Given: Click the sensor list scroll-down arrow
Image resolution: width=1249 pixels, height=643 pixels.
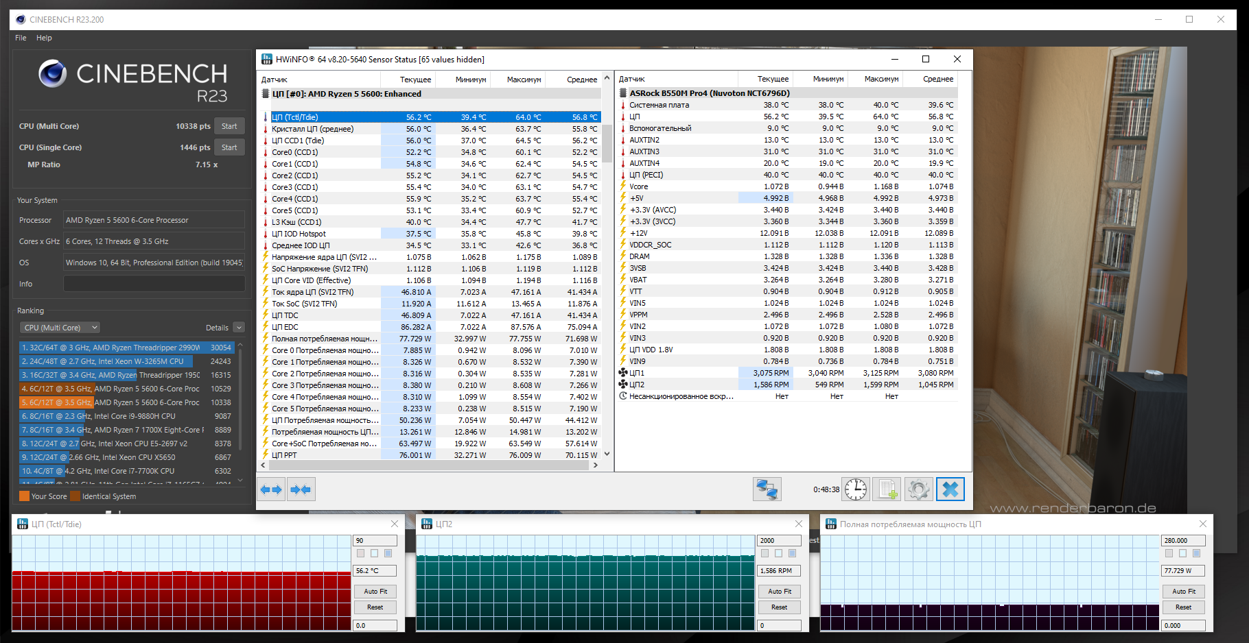Looking at the screenshot, I should (x=607, y=454).
